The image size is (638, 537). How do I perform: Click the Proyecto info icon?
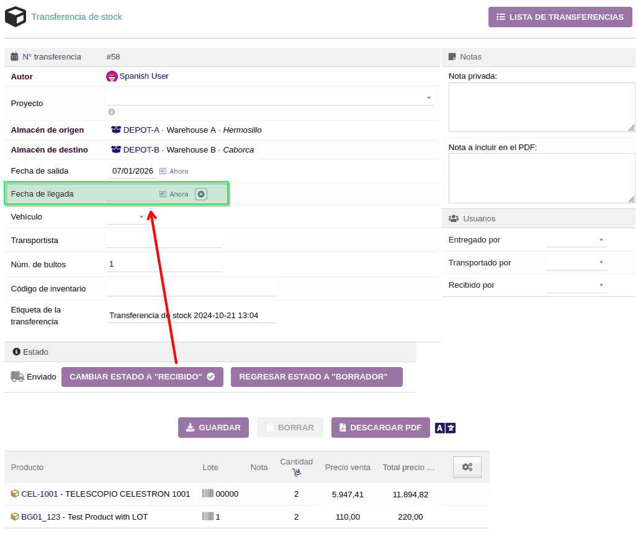(112, 112)
